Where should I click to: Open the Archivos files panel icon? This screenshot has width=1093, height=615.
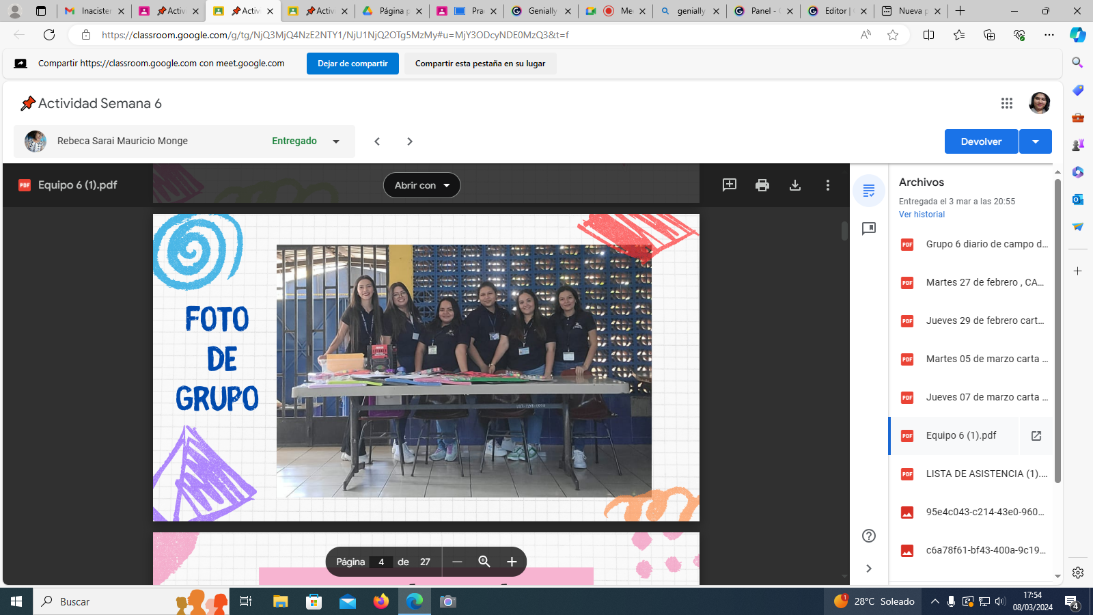(869, 191)
